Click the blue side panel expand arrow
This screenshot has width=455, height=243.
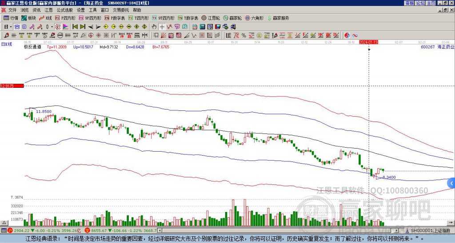tap(451, 183)
